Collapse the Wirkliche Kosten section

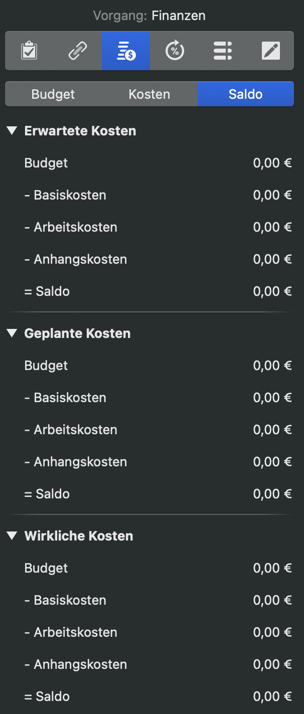click(x=12, y=535)
